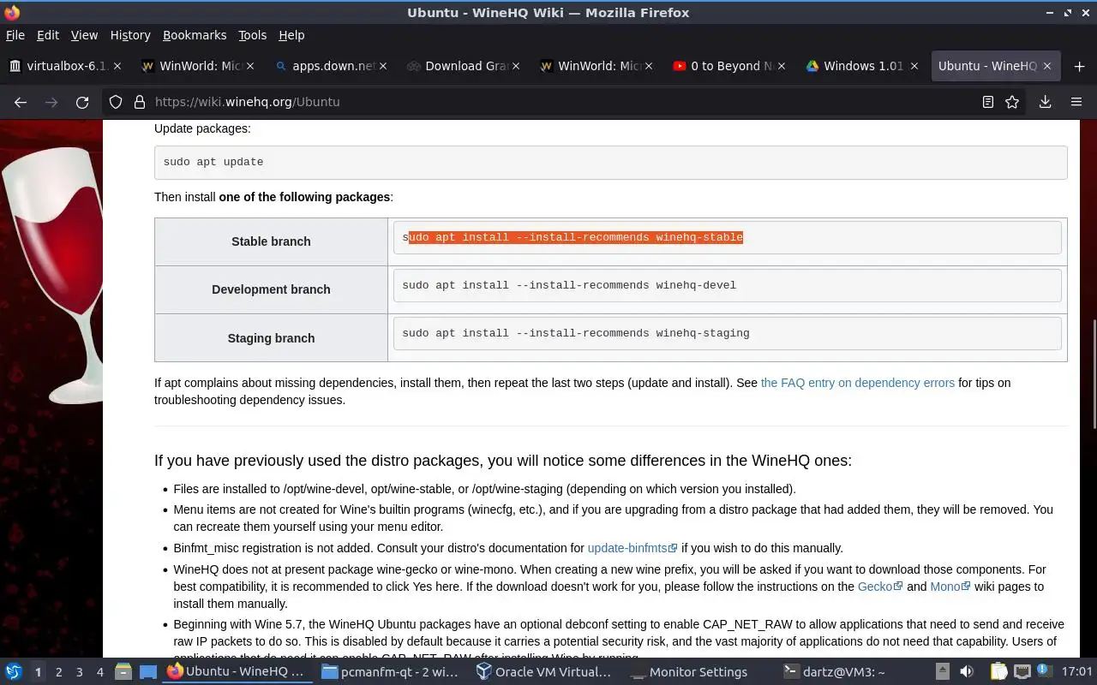Switch to virtual desktop 3
The height and width of the screenshot is (685, 1097).
tap(80, 672)
